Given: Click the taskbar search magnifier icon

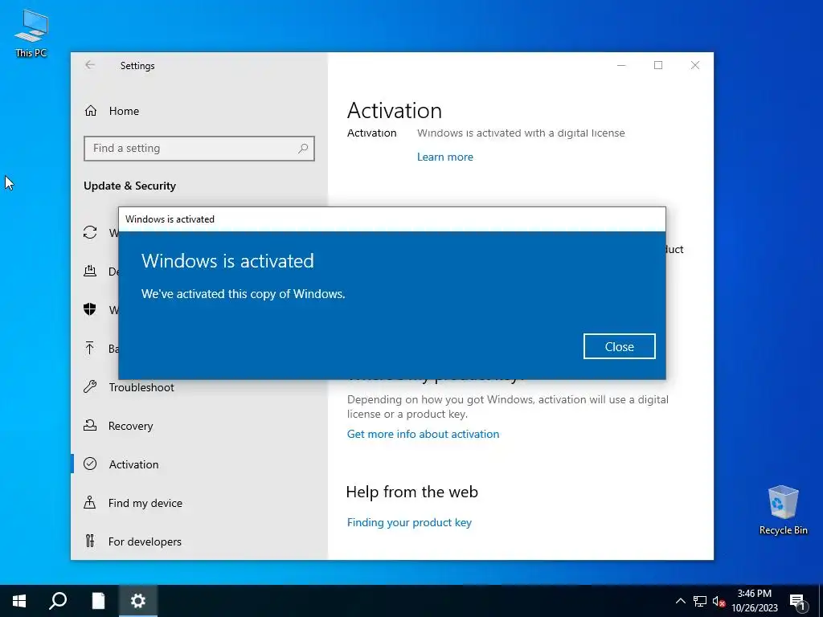Looking at the screenshot, I should (x=58, y=601).
